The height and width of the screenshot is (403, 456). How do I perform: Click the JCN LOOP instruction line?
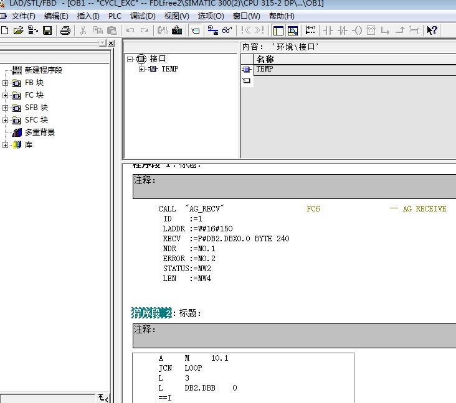tap(180, 368)
